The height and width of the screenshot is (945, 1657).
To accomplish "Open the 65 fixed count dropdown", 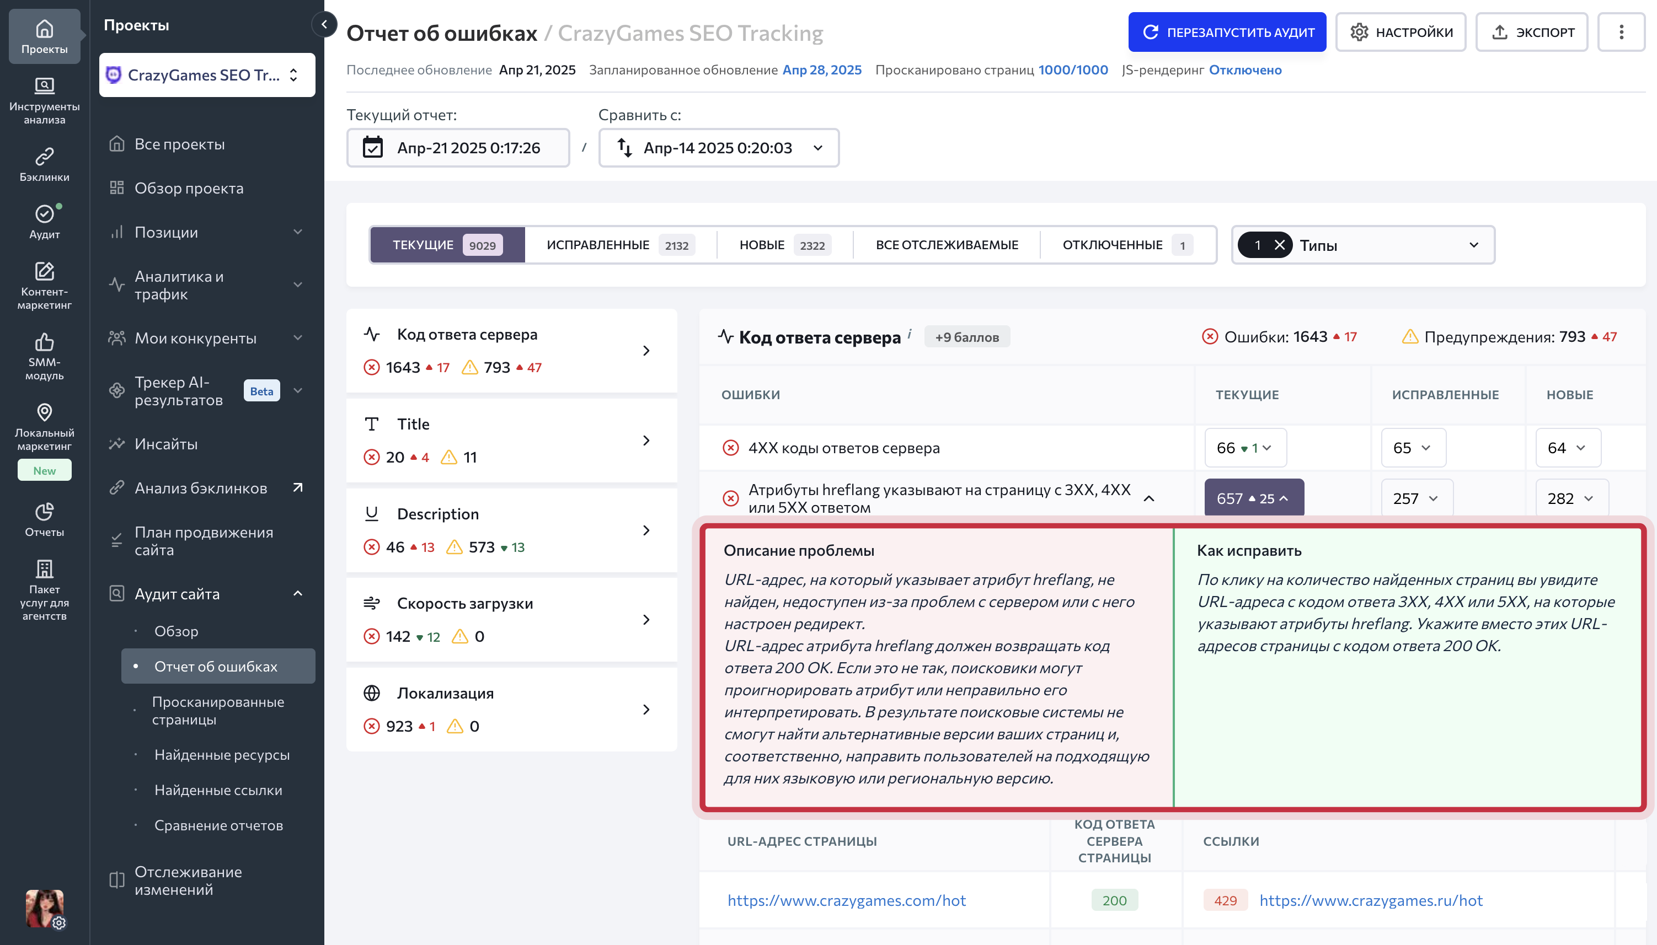I will tap(1414, 448).
